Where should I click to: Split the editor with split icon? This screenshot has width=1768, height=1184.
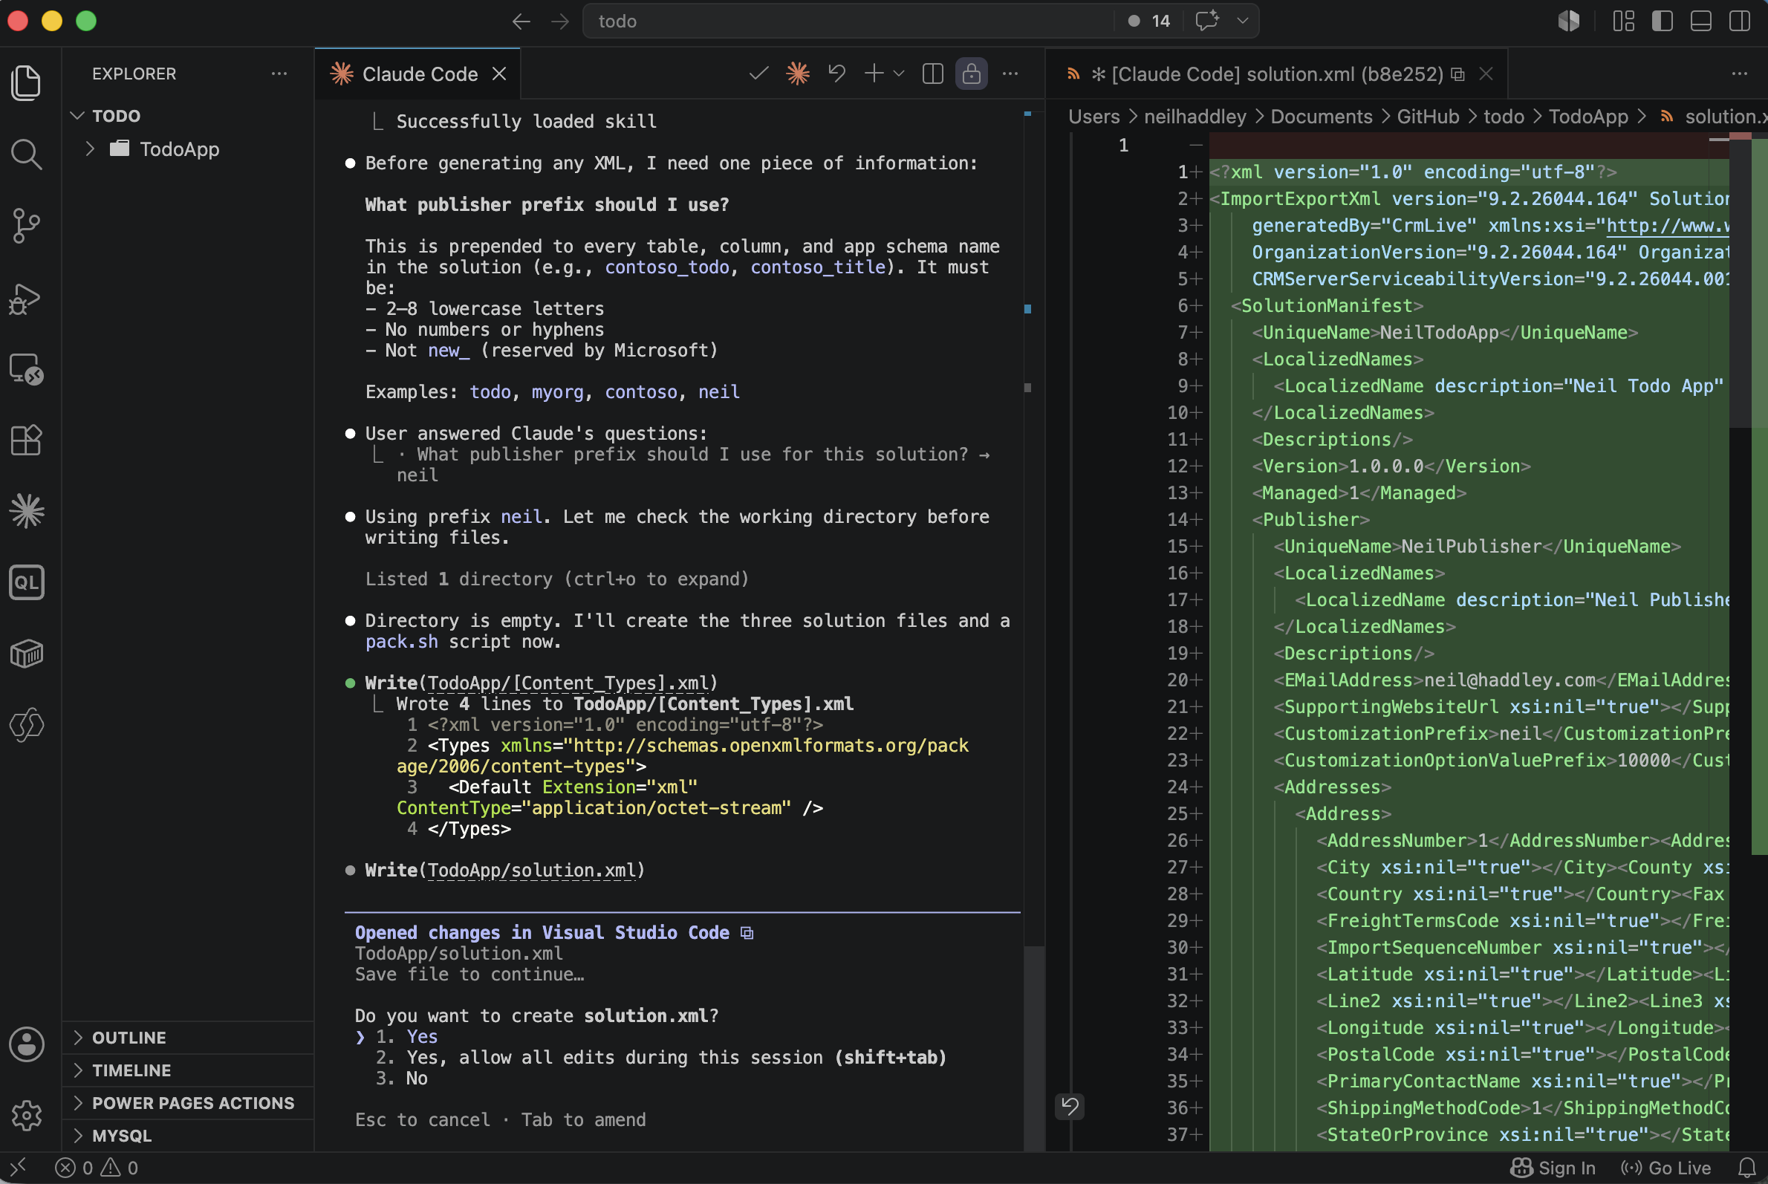[x=933, y=74]
